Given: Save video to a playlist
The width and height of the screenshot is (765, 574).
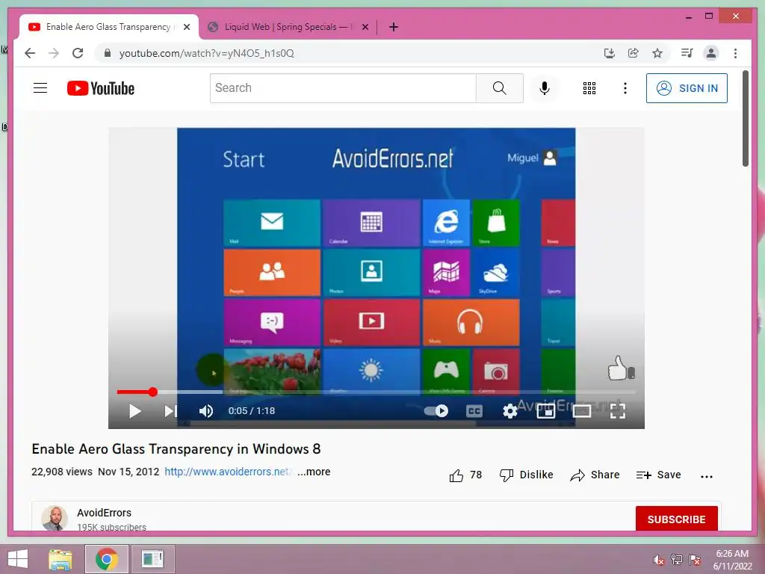Looking at the screenshot, I should pos(658,475).
